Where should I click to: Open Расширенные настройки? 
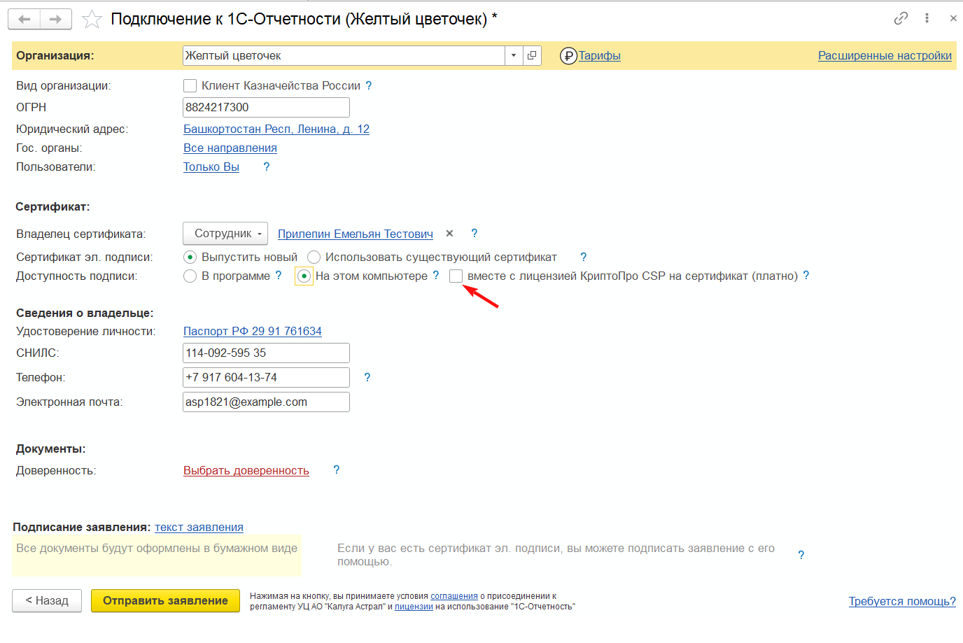(885, 56)
